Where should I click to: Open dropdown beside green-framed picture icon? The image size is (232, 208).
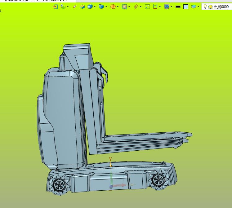(129, 7)
